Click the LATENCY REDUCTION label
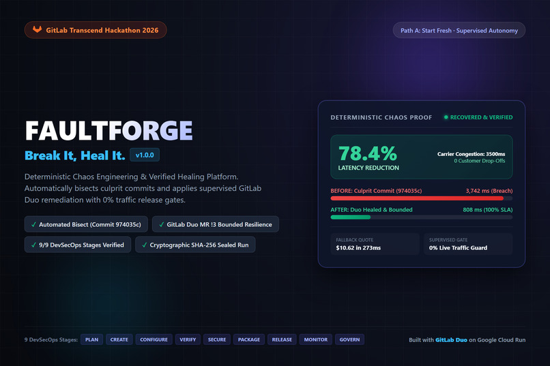The image size is (550, 366). coord(368,168)
